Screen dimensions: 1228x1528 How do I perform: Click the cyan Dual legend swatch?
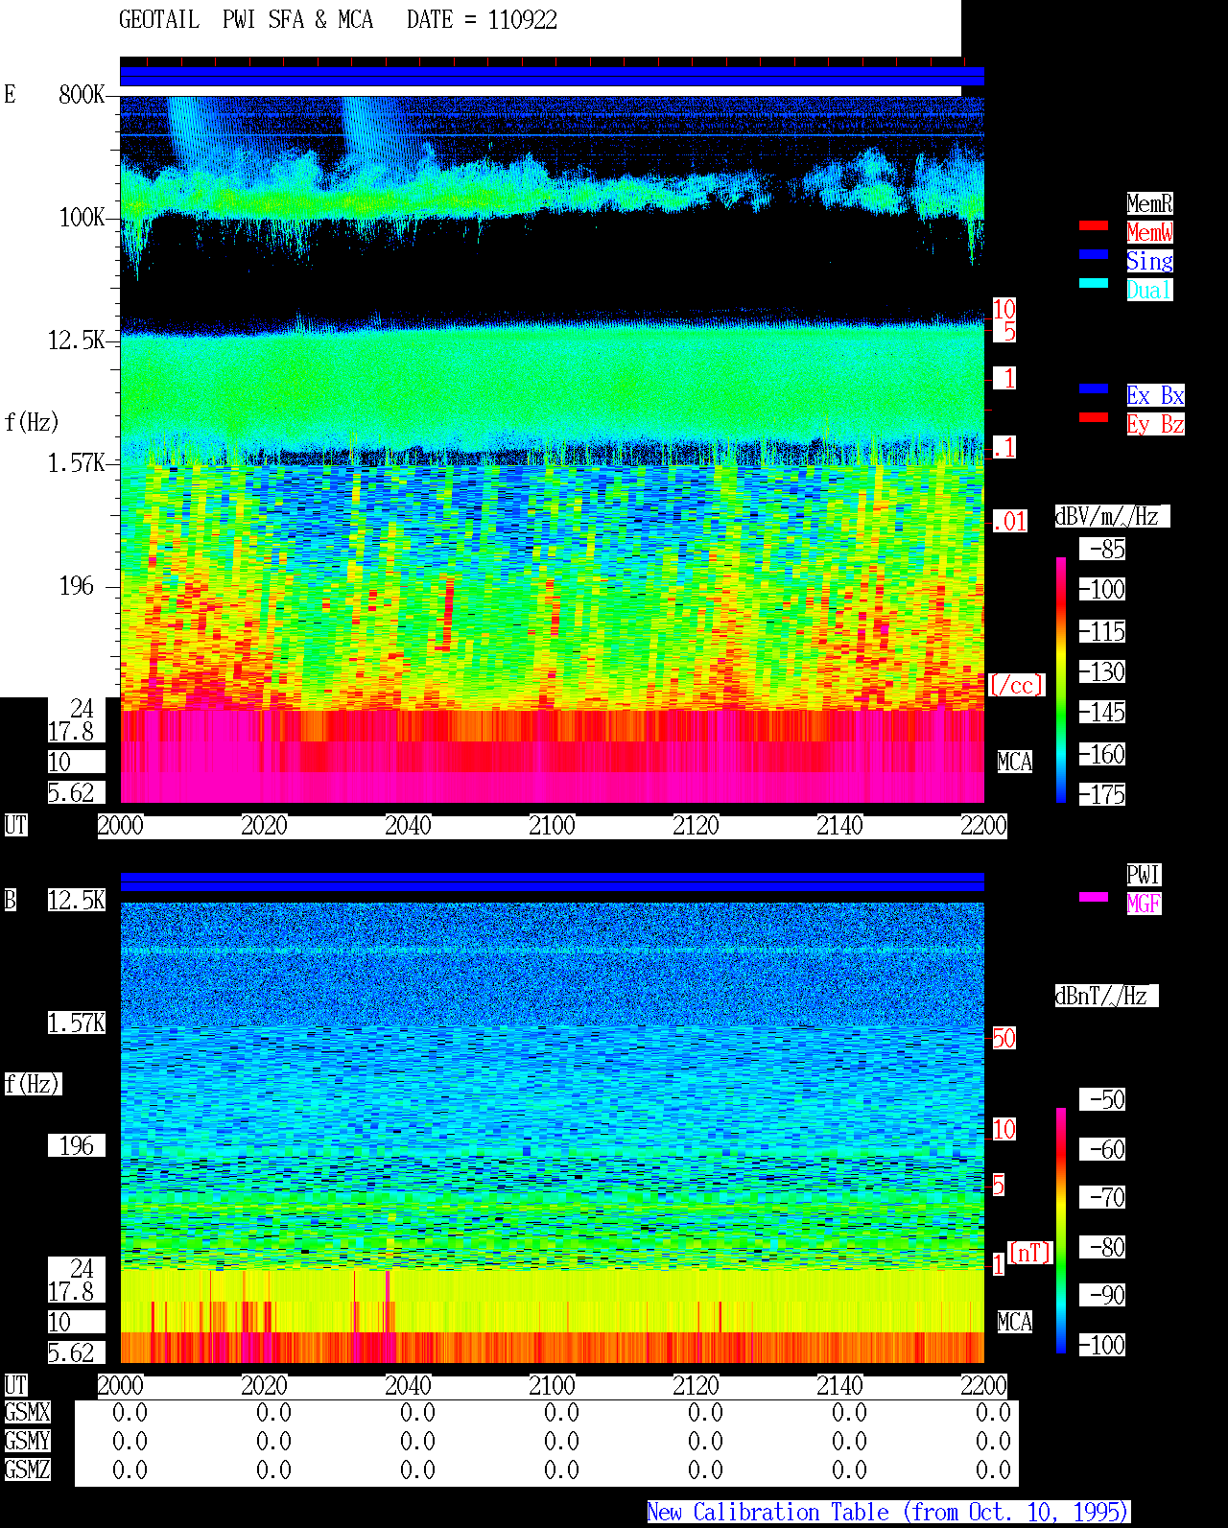pos(1094,283)
